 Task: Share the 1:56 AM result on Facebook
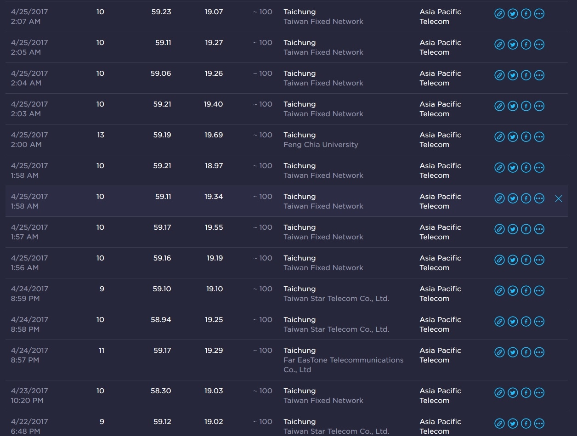point(526,260)
